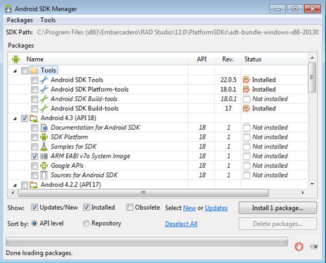Click the horizontal scrollbar of the packages list
This screenshot has height=263, width=326.
click(x=143, y=193)
